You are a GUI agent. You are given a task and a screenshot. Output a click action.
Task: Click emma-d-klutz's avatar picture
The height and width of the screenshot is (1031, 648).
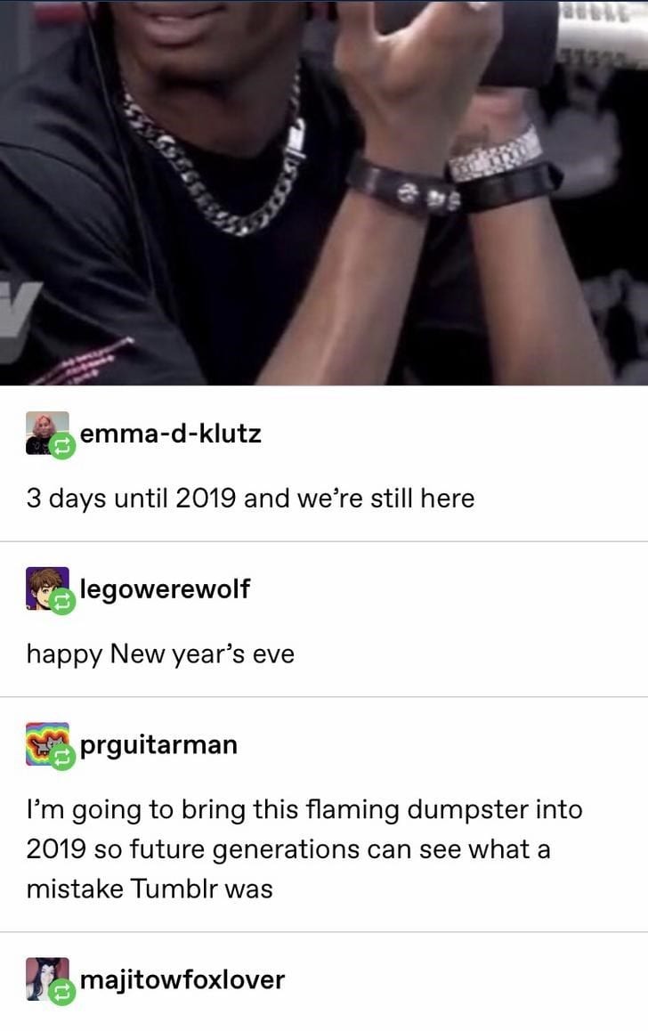pos(46,433)
